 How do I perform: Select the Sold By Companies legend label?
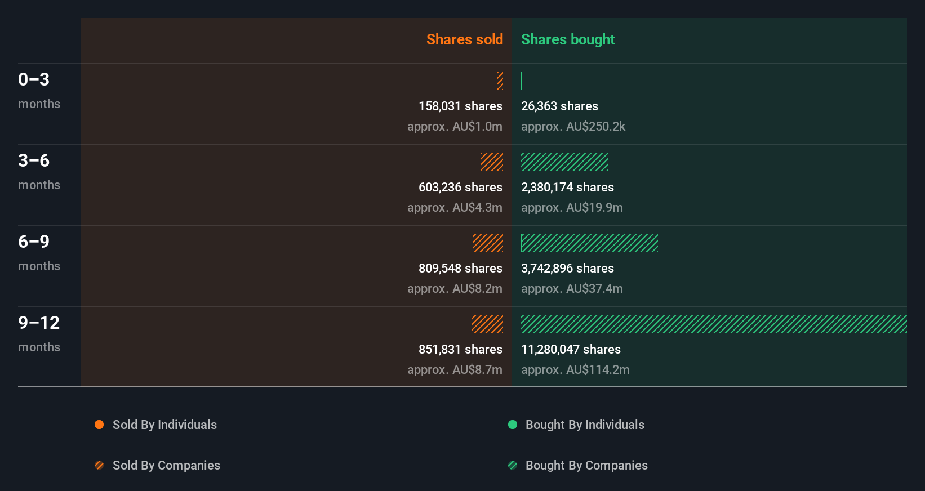(166, 465)
